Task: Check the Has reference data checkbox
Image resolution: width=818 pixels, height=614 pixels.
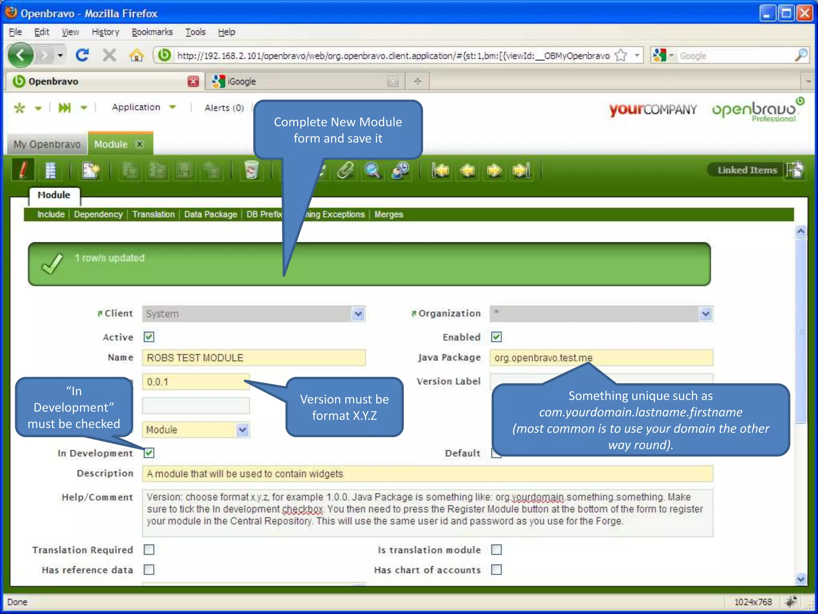Action: (x=149, y=570)
